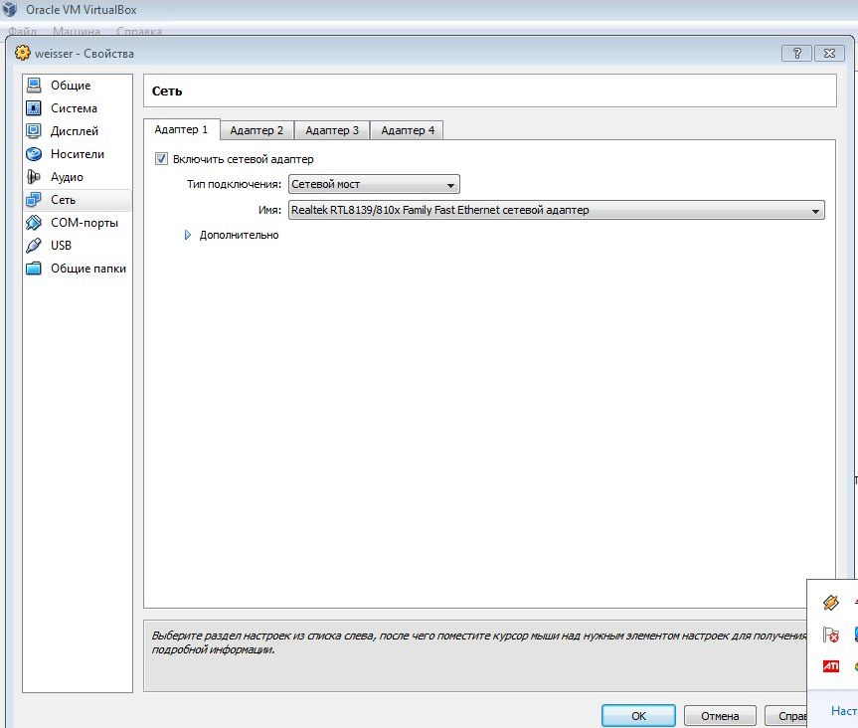This screenshot has height=728, width=858.
Task: Open the Дисплей settings section
Action: click(x=78, y=131)
